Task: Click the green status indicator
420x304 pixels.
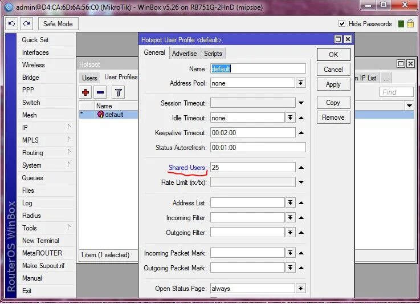Action: 401,24
